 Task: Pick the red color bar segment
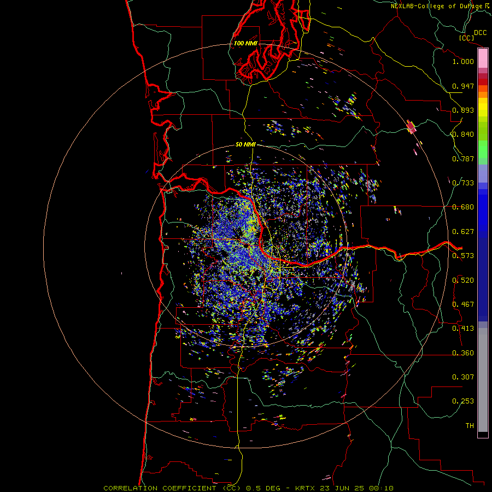[x=483, y=82]
